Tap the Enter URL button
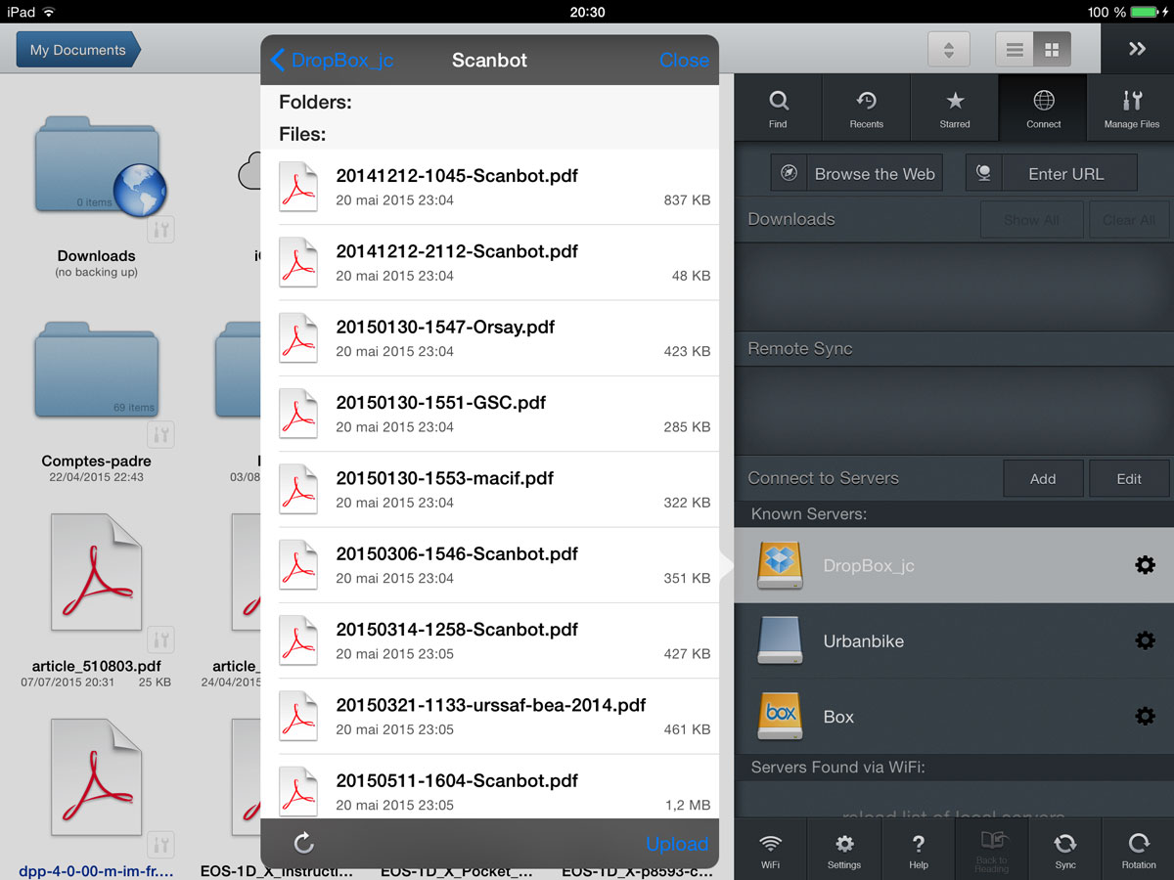Screen dimensions: 1174x880 pos(1052,174)
